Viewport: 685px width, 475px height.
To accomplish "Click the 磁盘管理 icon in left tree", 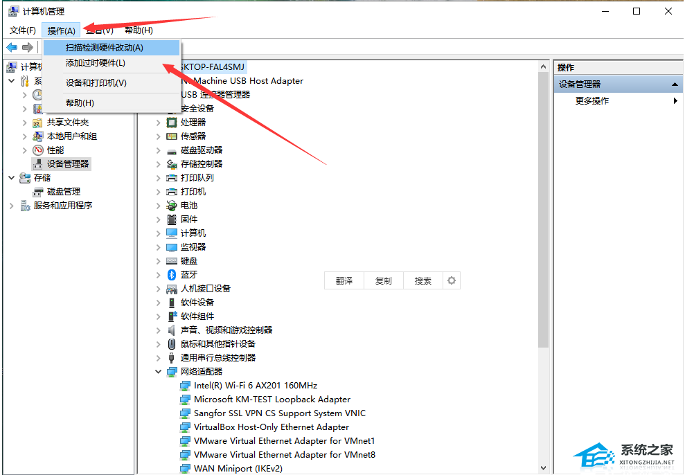I will [x=38, y=192].
